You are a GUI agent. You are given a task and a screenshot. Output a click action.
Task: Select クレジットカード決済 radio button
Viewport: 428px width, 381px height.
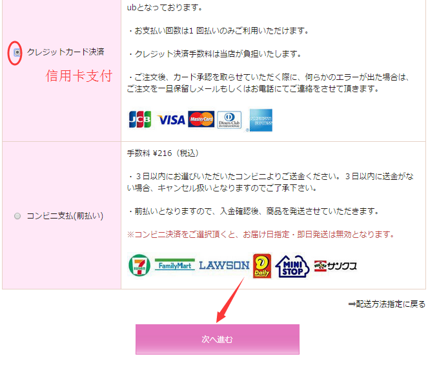pyautogui.click(x=17, y=52)
